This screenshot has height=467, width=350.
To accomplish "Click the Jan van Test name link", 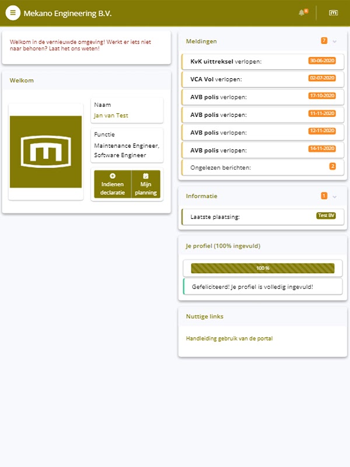I will pos(111,116).
